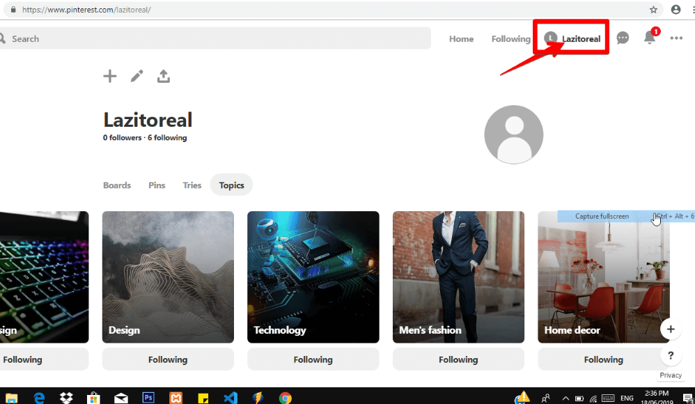Switch to the Pins tab
Screen dimensions: 695x404
[x=157, y=185]
